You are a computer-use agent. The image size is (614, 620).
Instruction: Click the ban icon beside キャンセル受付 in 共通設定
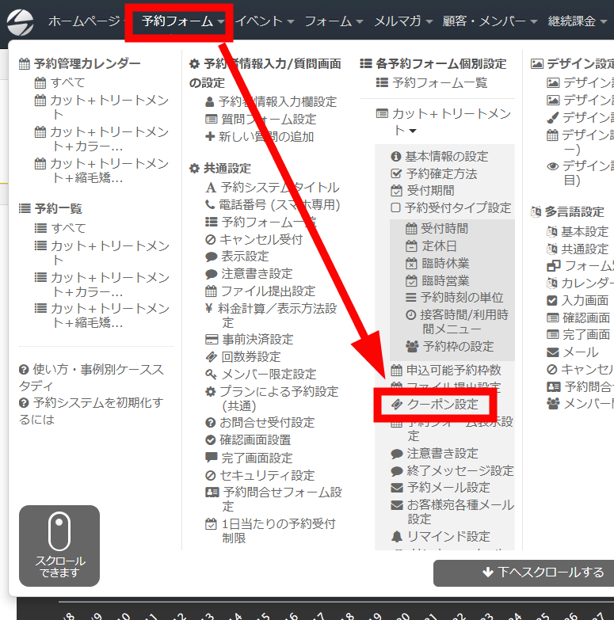click(x=210, y=239)
